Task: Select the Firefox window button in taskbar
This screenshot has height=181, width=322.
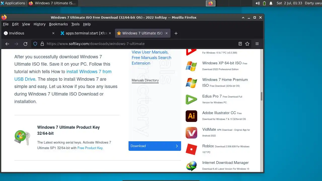Action: click(x=52, y=3)
